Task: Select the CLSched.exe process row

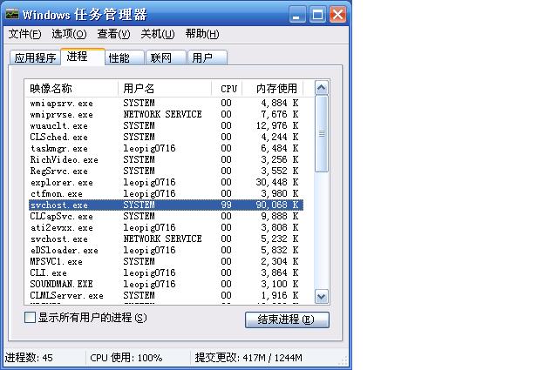Action: tap(166, 138)
